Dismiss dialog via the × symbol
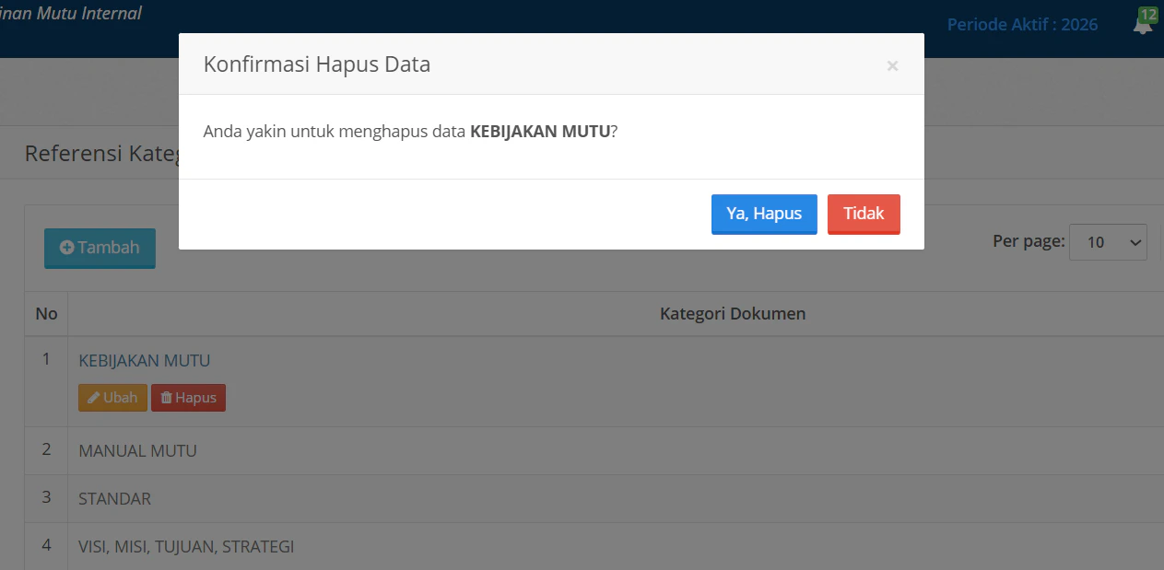Screen dimensions: 1164x570 pyautogui.click(x=892, y=65)
